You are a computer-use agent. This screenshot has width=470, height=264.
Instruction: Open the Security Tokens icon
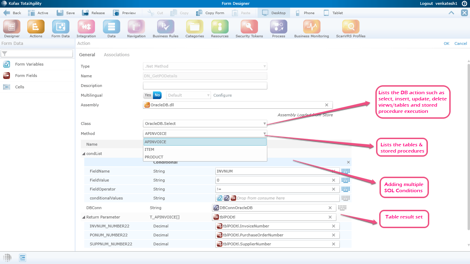[249, 27]
